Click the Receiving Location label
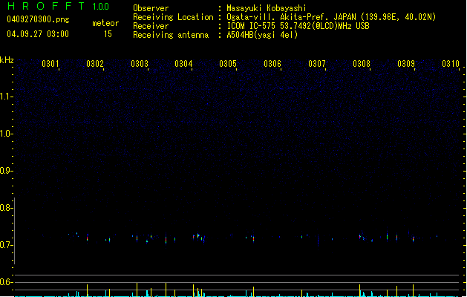This screenshot has height=297, width=467. 173,17
